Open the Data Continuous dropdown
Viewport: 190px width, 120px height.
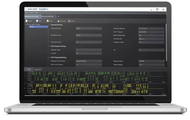click(x=89, y=65)
